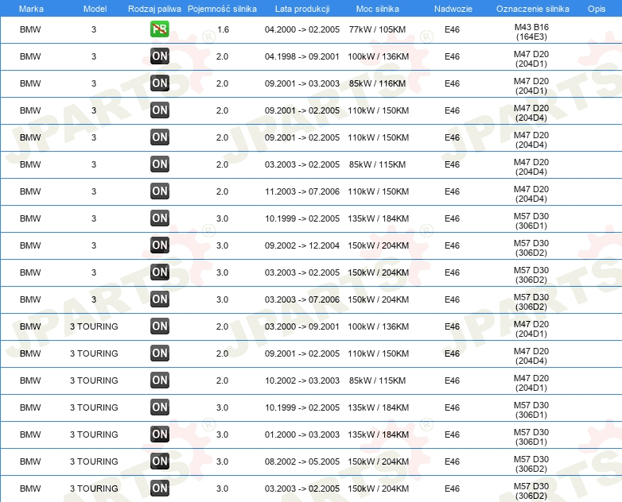Select the 77kW / 105KM power cell
This screenshot has width=622, height=502.
tap(377, 29)
